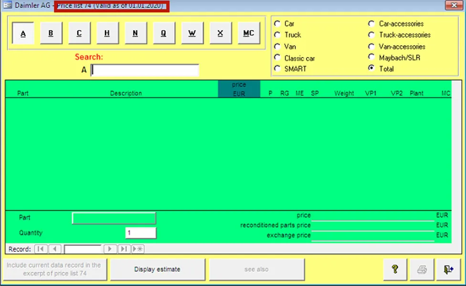Select Car-accessories radio option
The height and width of the screenshot is (286, 466).
point(371,23)
